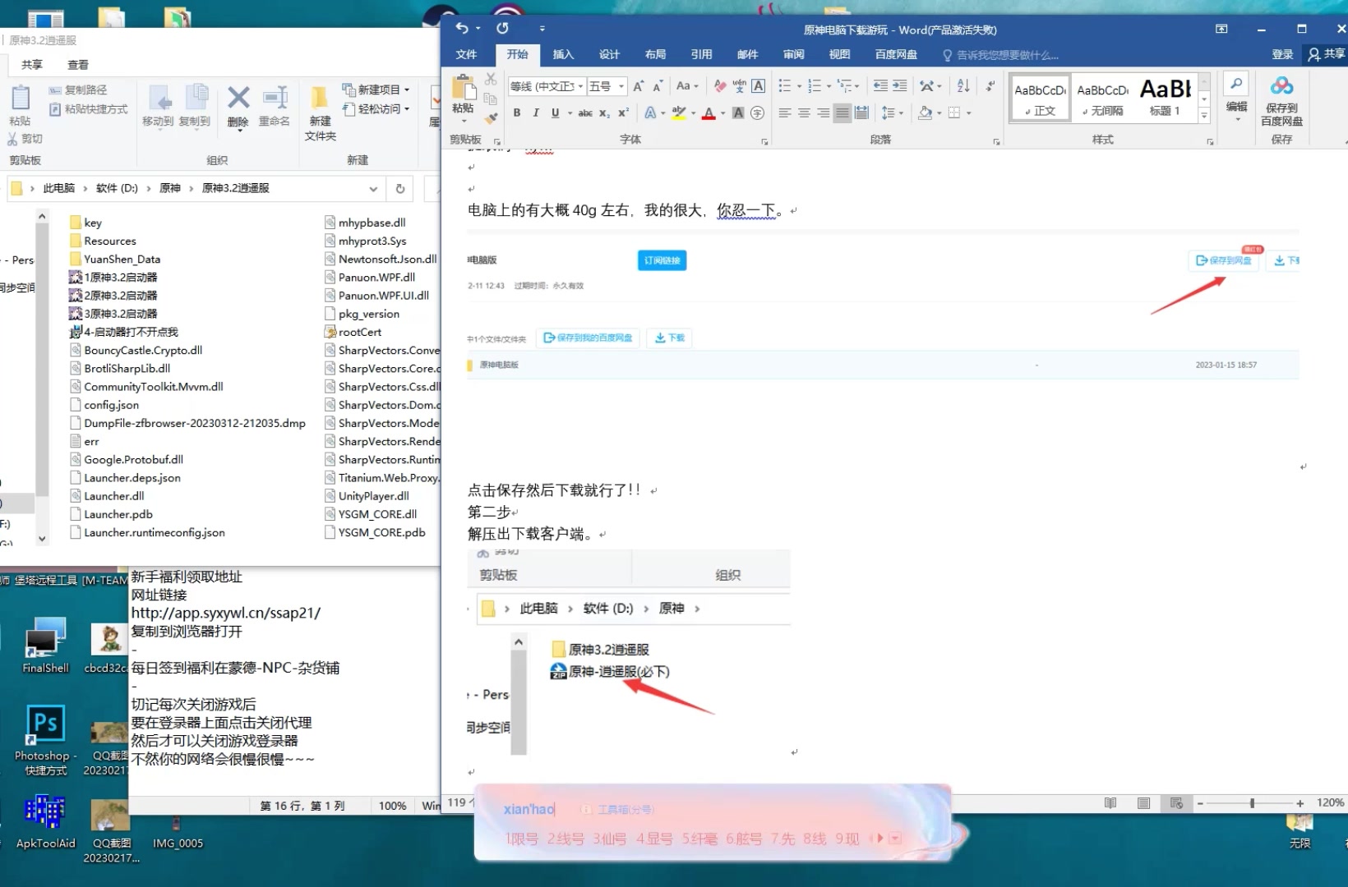Image resolution: width=1348 pixels, height=887 pixels.
Task: Click the Shading paint bucket icon
Action: [926, 113]
